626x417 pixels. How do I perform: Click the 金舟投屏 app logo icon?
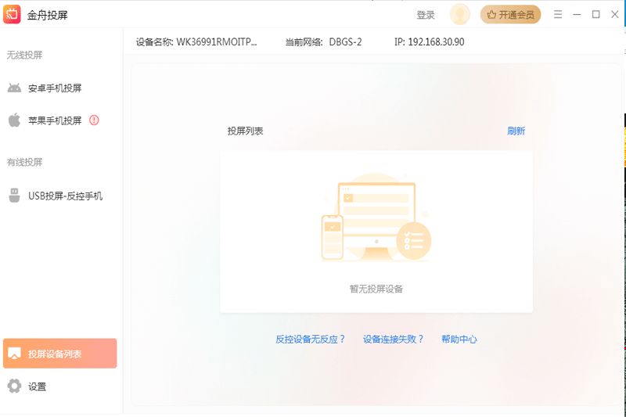(12, 14)
